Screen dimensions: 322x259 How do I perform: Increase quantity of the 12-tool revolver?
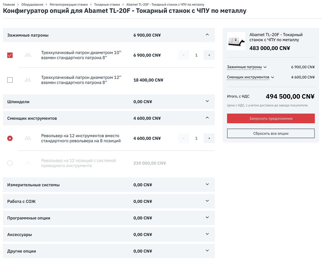click(209, 138)
